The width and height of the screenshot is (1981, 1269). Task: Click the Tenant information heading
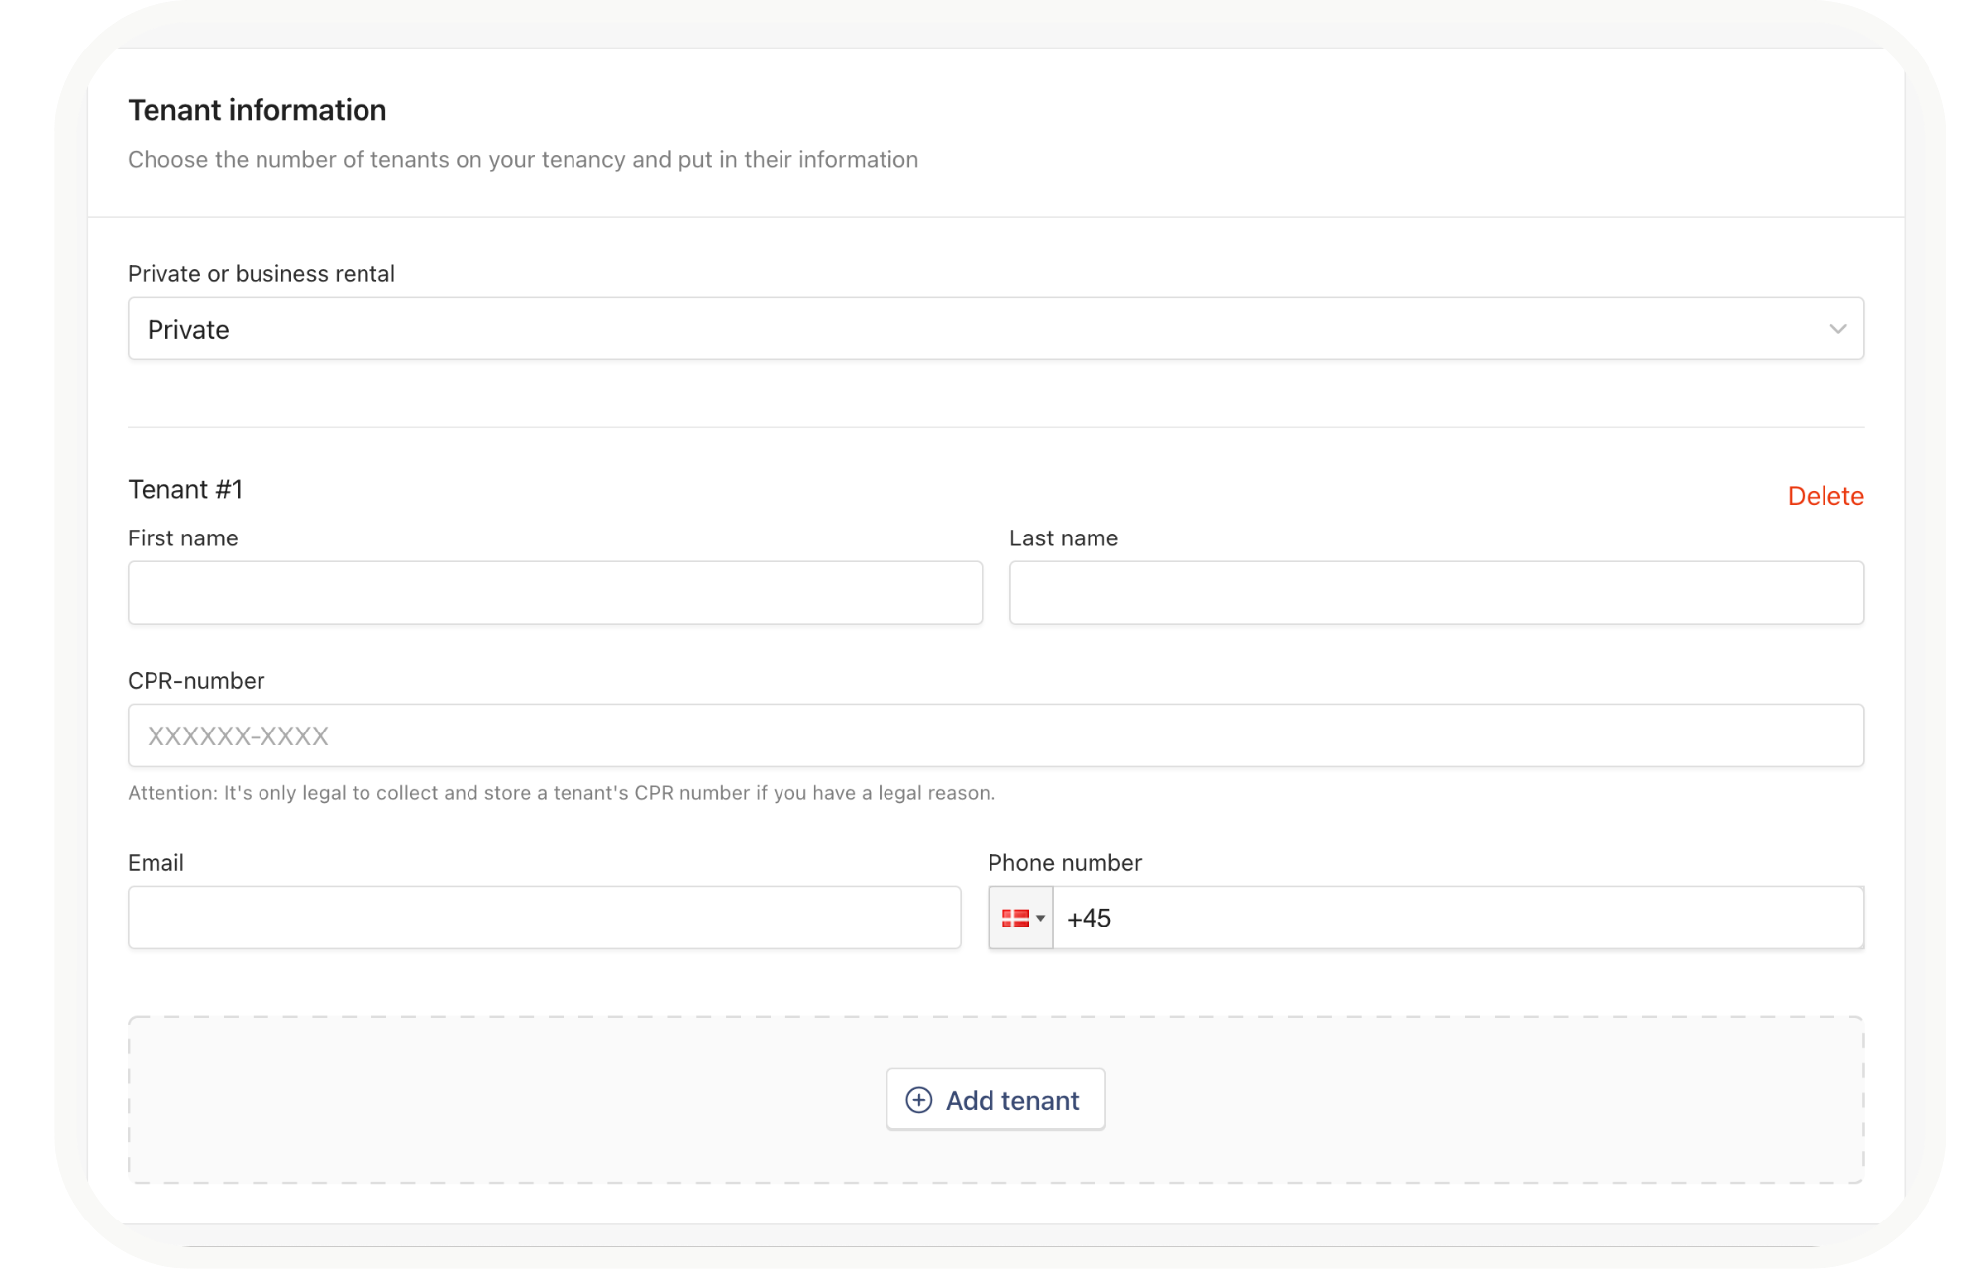[257, 110]
